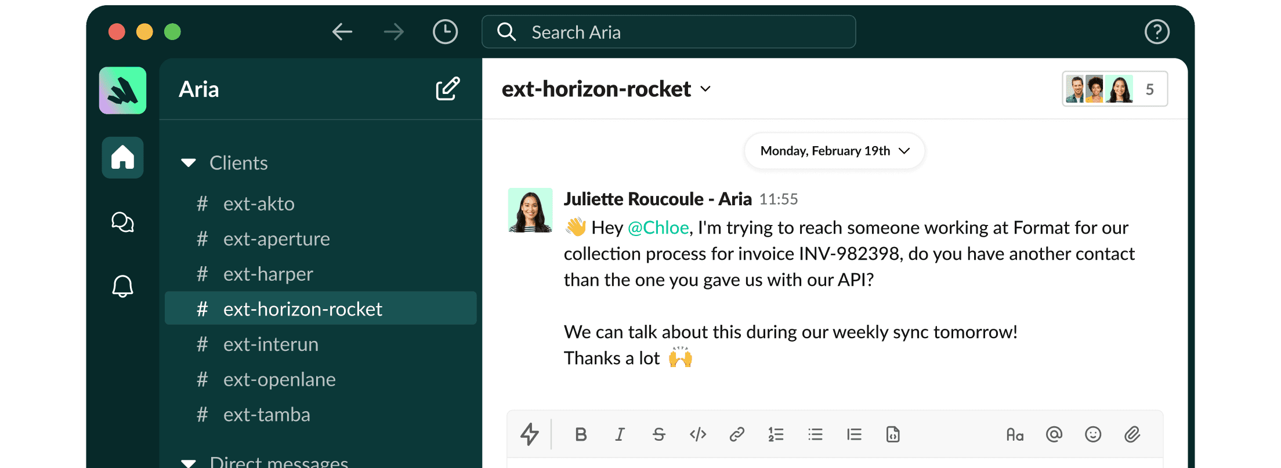This screenshot has height=468, width=1281.
Task: Open the emoji picker smiley icon
Action: [1093, 434]
